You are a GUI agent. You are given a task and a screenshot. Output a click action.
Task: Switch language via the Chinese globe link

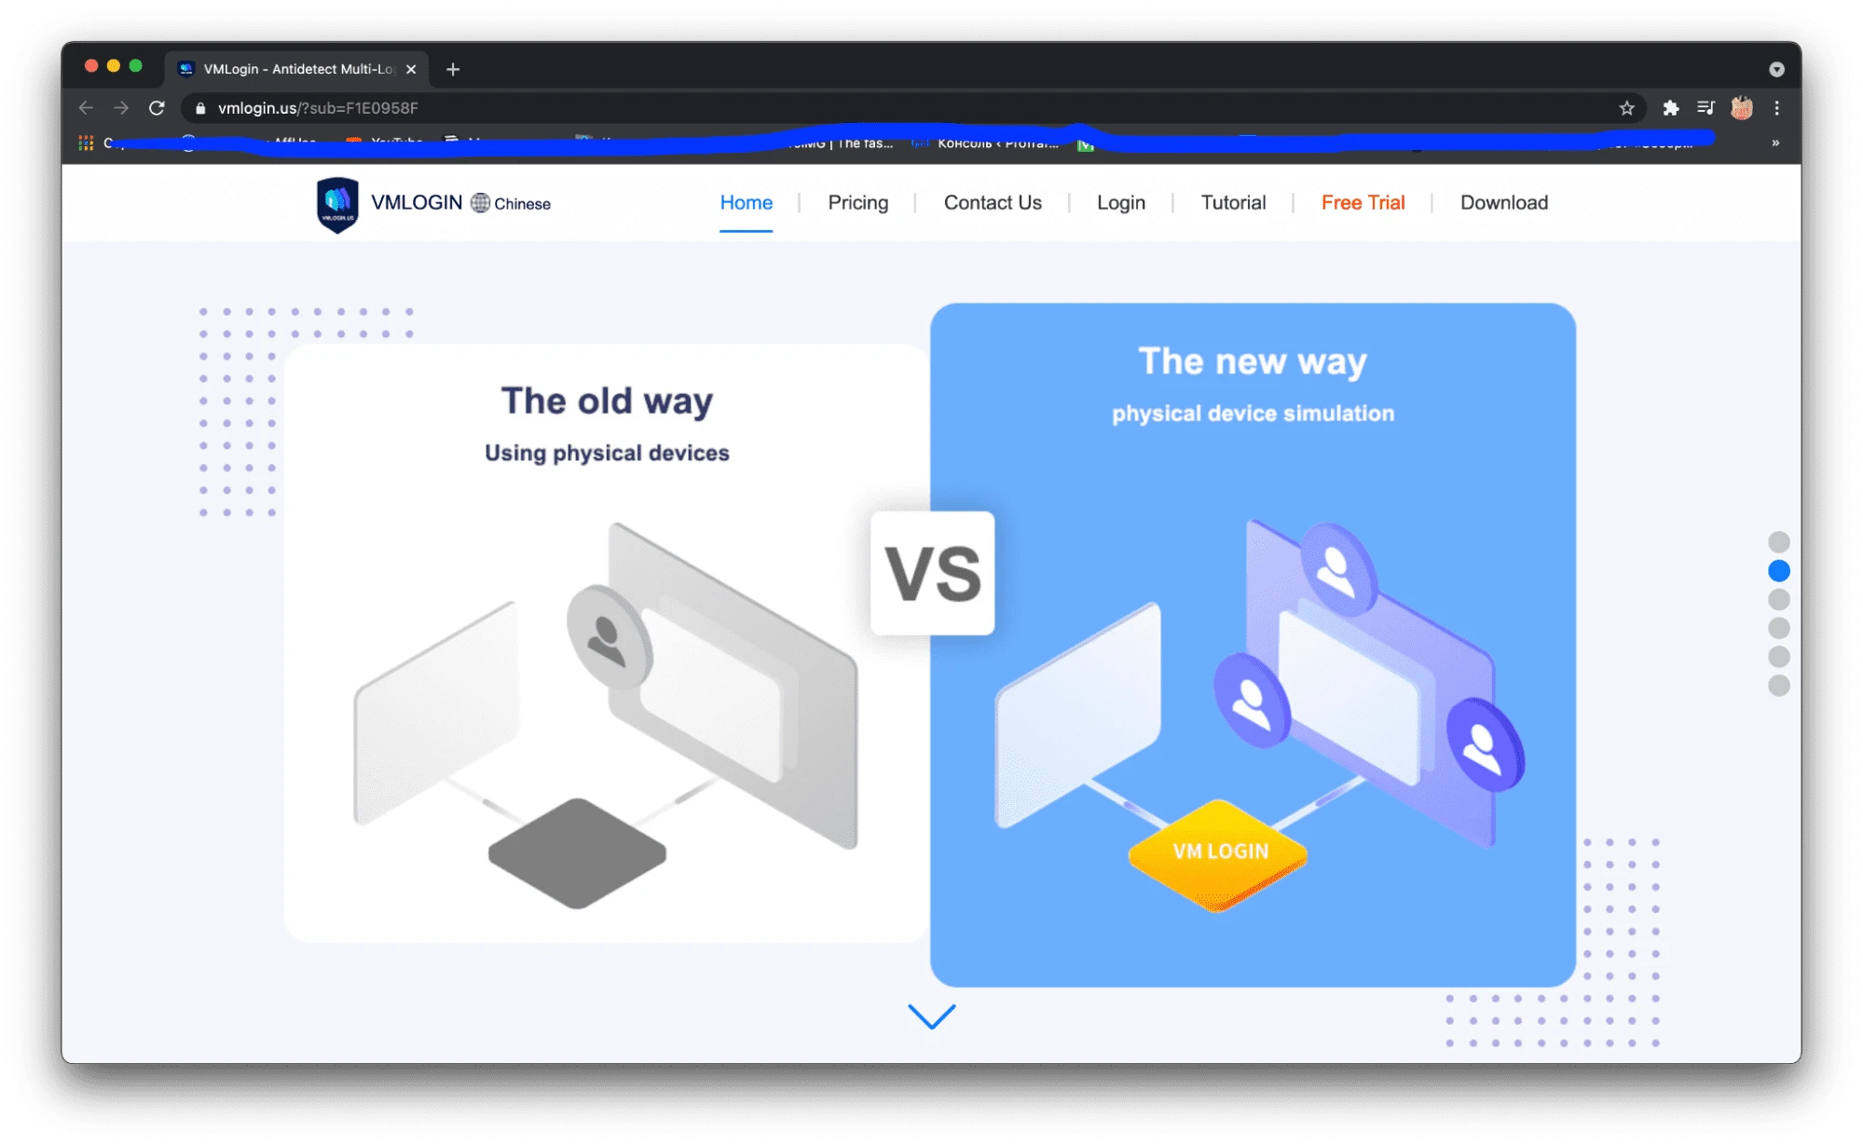tap(511, 203)
